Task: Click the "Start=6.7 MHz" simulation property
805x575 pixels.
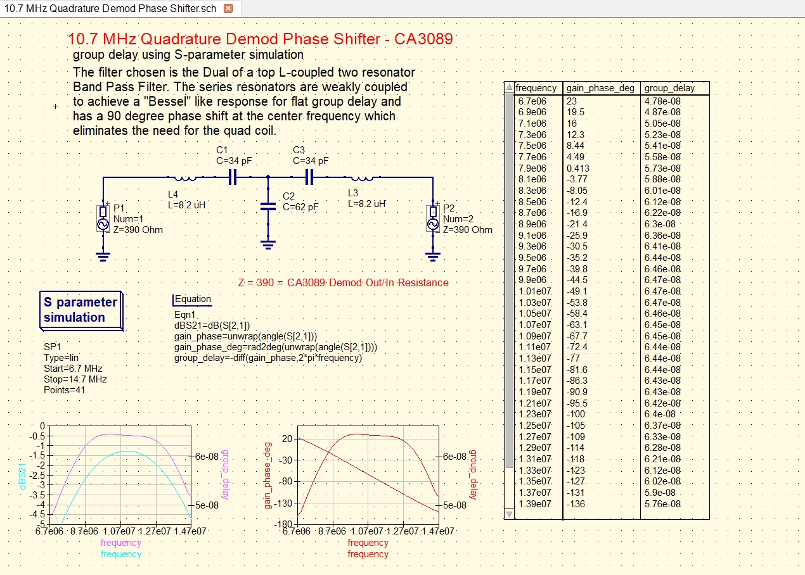Action: point(73,368)
